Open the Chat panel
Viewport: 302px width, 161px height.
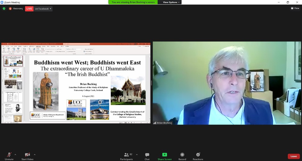pyautogui.click(x=147, y=156)
